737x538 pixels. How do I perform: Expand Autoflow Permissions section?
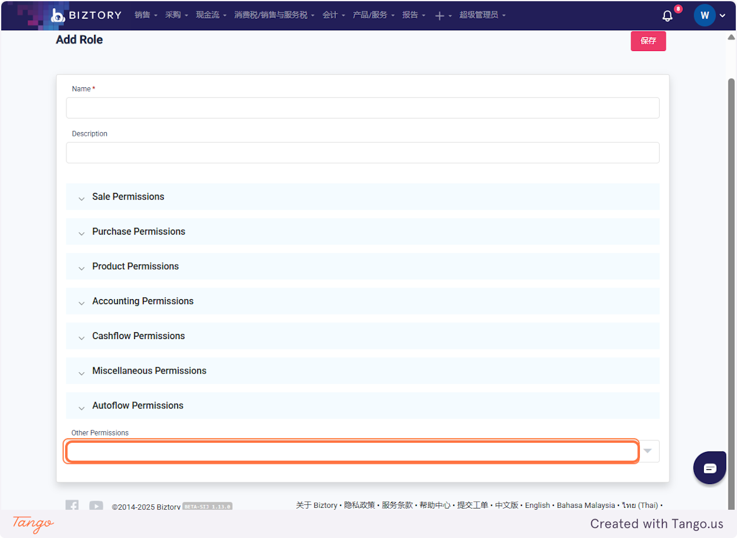(x=362, y=405)
